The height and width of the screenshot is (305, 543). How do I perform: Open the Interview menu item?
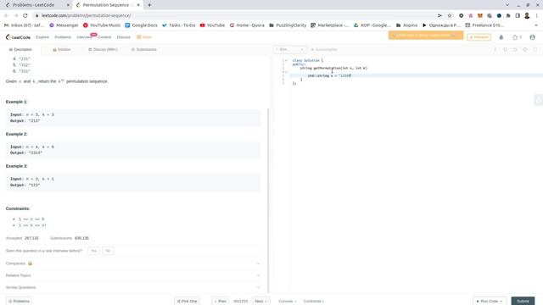coord(84,37)
